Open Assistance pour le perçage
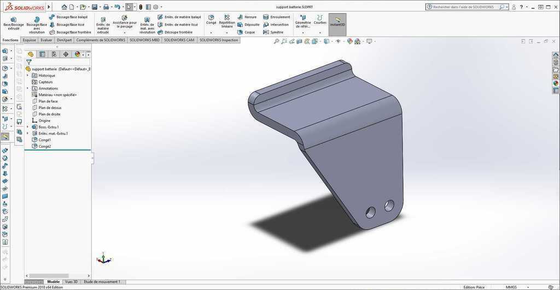This screenshot has width=560, height=290. point(125,22)
